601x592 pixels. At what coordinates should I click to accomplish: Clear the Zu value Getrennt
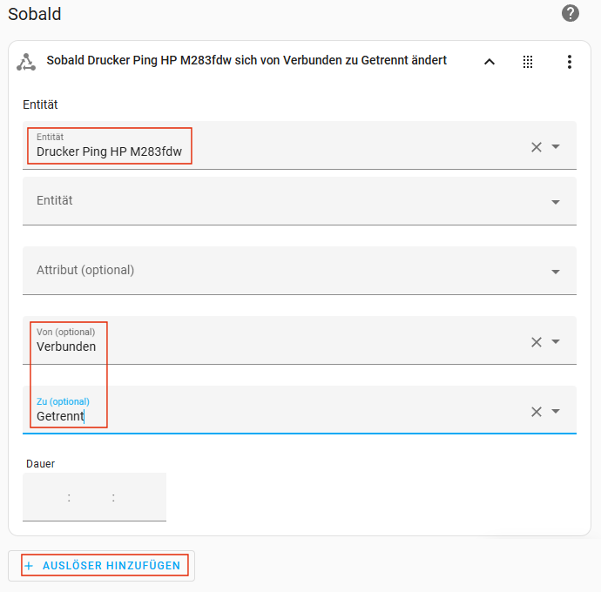[537, 412]
